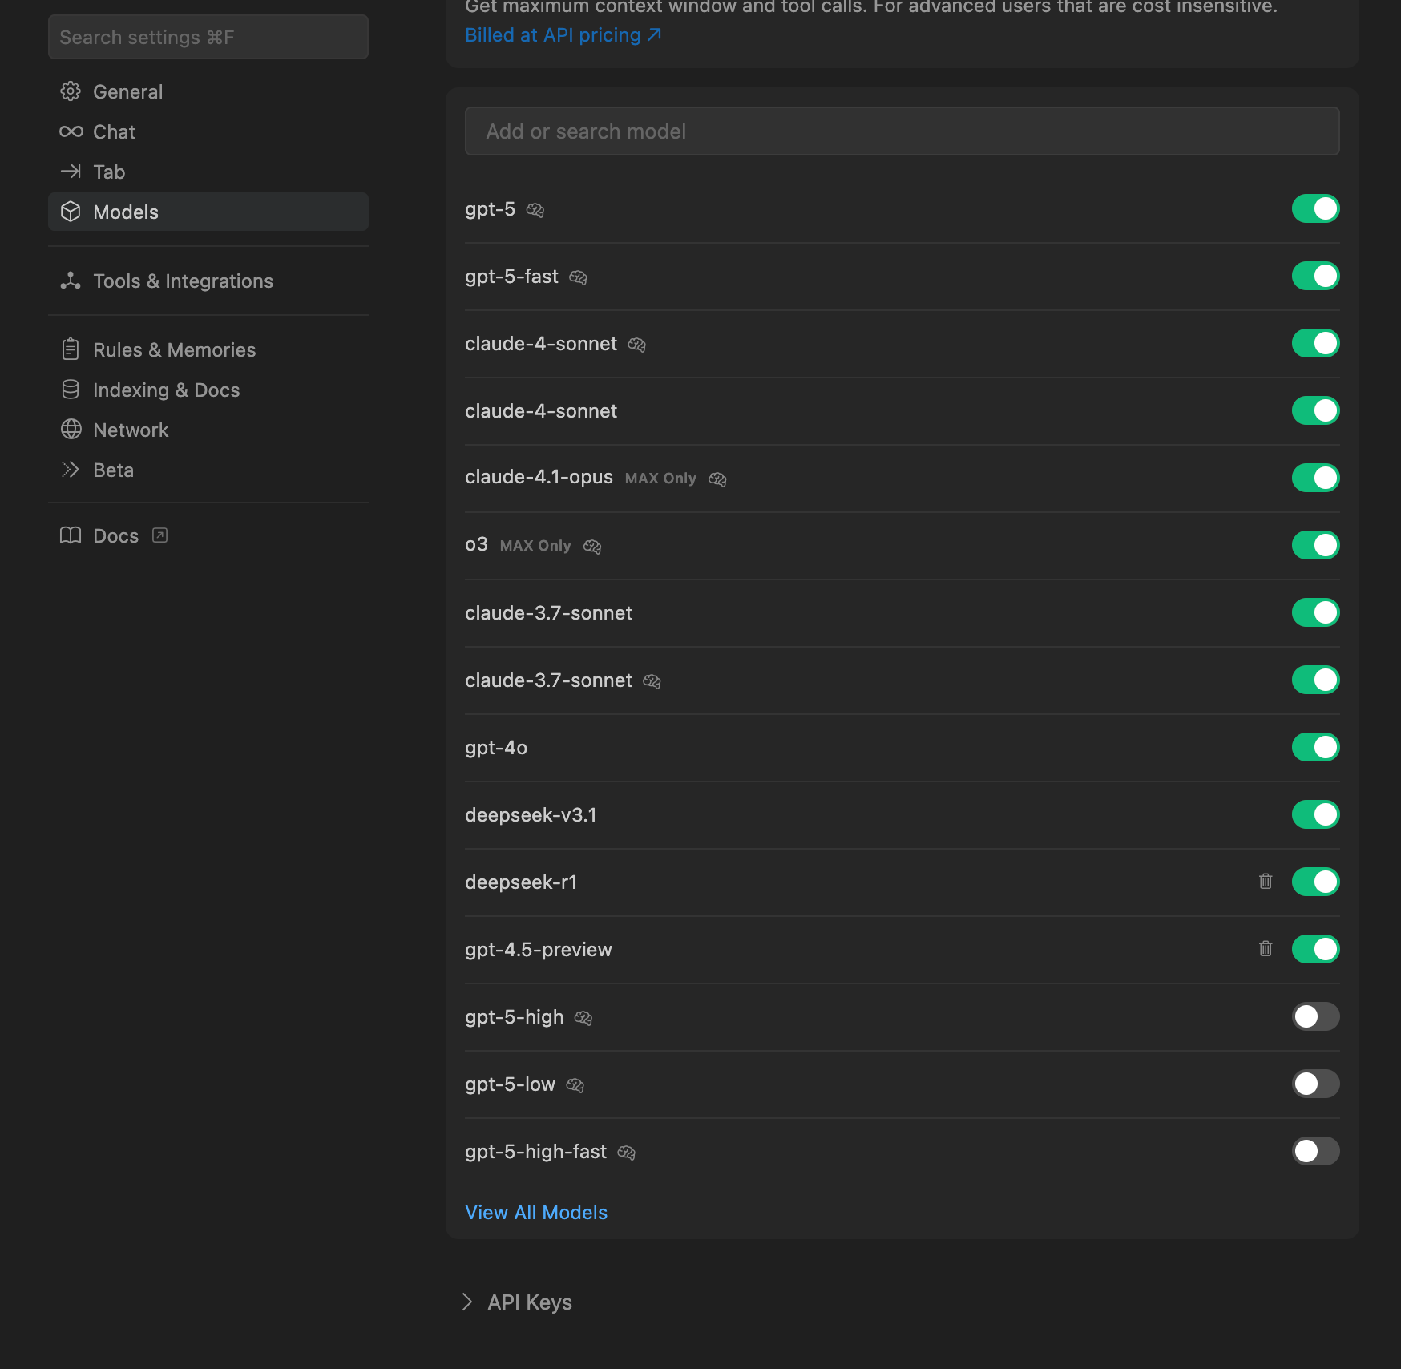
Task: Delete gpt-4.5-preview using the trash icon
Action: [x=1266, y=948]
